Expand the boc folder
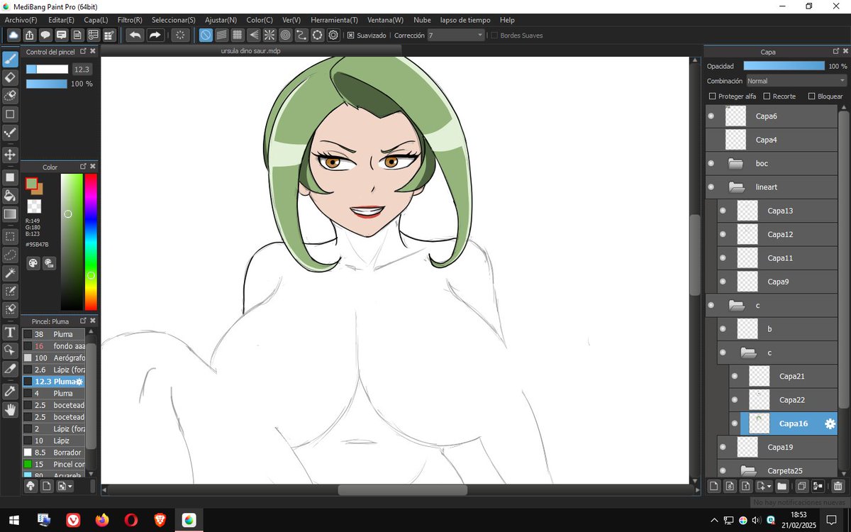This screenshot has width=851, height=532. coord(735,163)
